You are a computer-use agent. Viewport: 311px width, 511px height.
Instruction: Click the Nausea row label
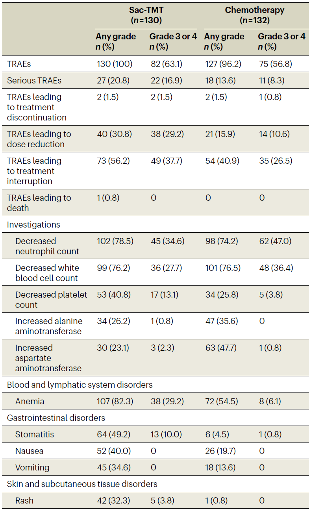point(28,451)
